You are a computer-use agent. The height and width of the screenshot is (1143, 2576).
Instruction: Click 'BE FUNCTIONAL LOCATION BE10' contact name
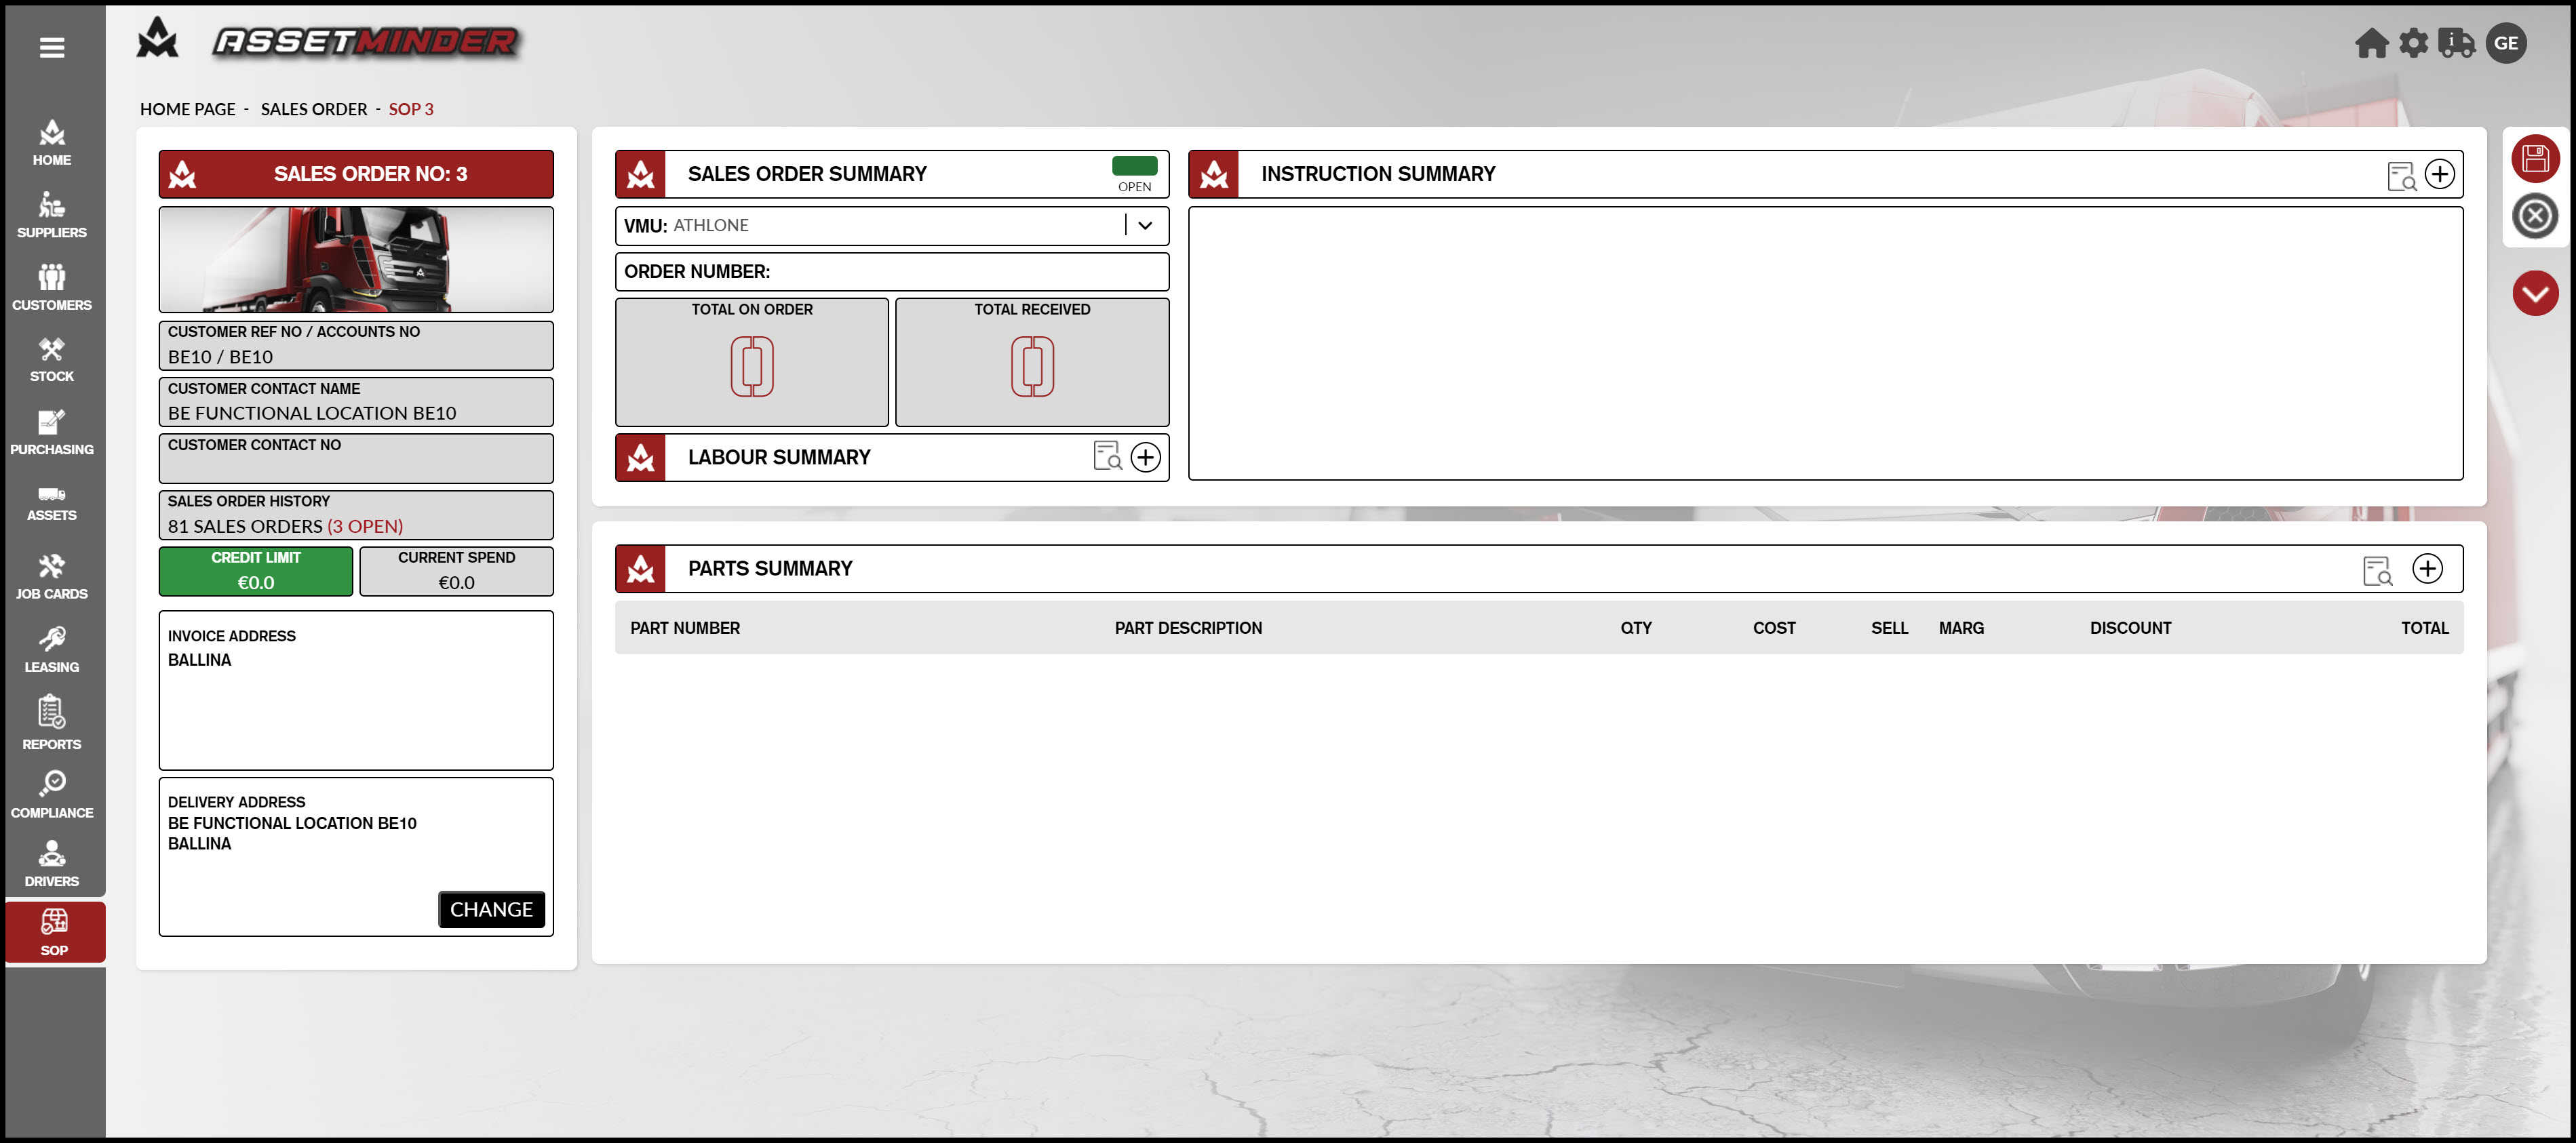(312, 413)
